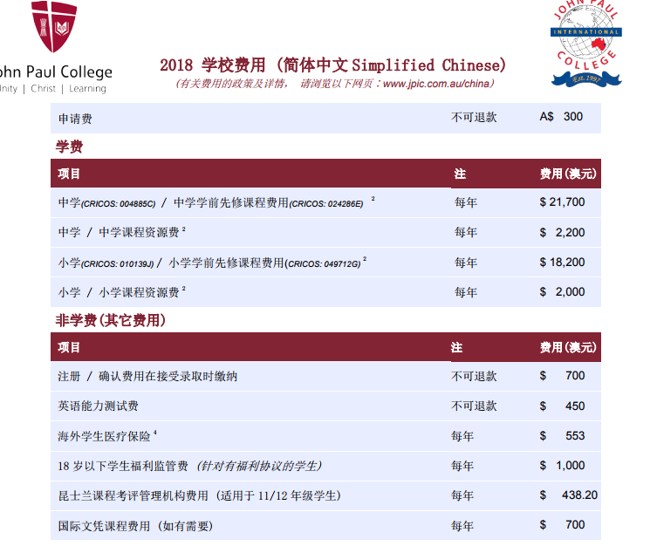Click the '(CRICOS: 049712G)' code text
The height and width of the screenshot is (546, 657).
(323, 263)
